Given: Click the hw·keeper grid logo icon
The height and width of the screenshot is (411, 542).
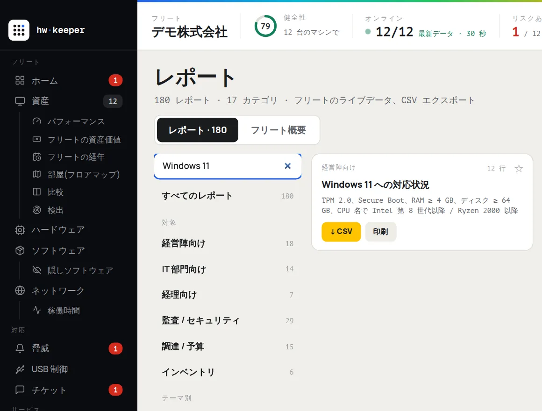Looking at the screenshot, I should [x=19, y=30].
